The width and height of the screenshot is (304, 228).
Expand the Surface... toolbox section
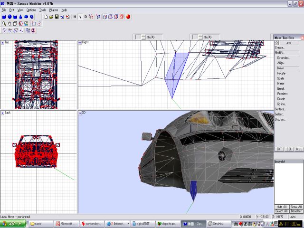tap(280, 109)
